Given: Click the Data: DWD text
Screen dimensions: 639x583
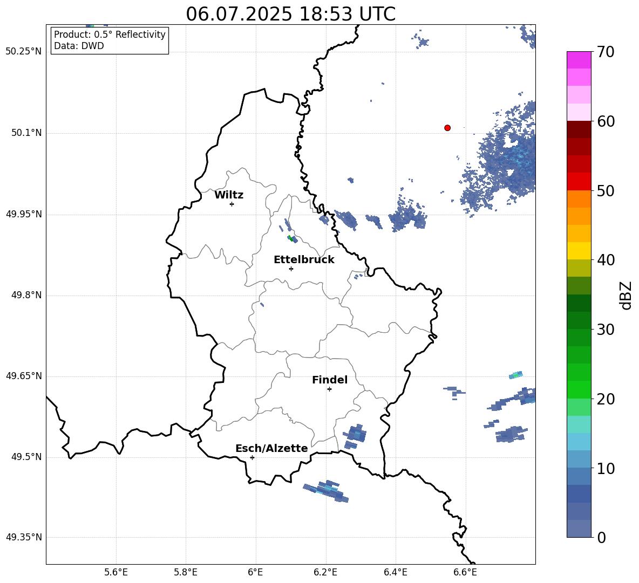Looking at the screenshot, I should coord(79,46).
